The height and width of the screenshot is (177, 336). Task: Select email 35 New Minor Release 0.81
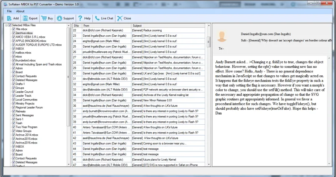pos(139,100)
